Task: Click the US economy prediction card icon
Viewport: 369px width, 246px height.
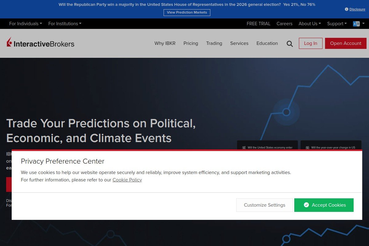Action: click(244, 148)
